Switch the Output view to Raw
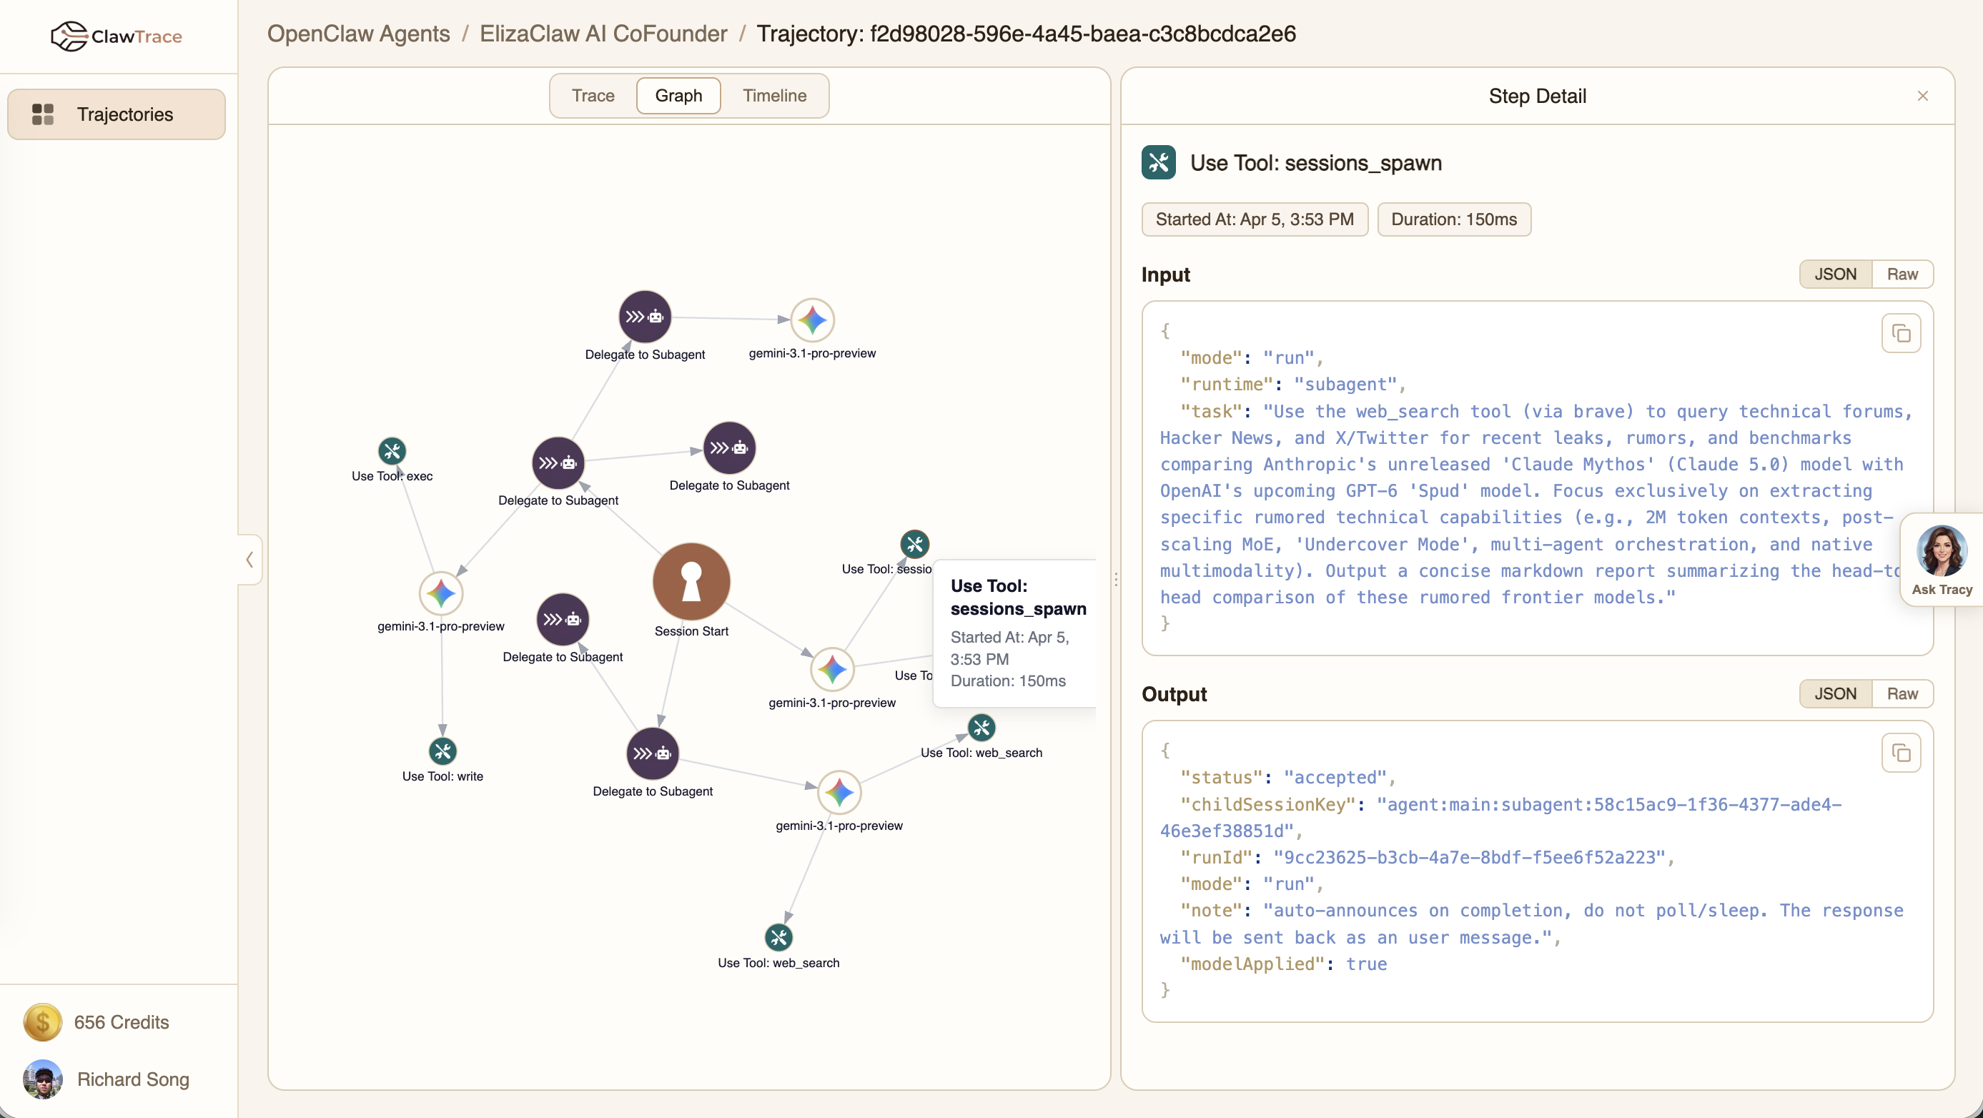1983x1118 pixels. click(1902, 693)
